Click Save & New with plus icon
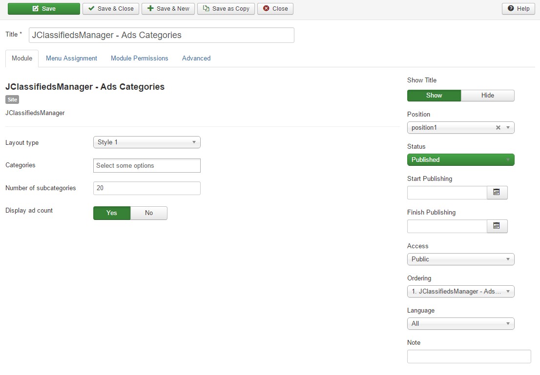The image size is (540, 375). pos(168,9)
